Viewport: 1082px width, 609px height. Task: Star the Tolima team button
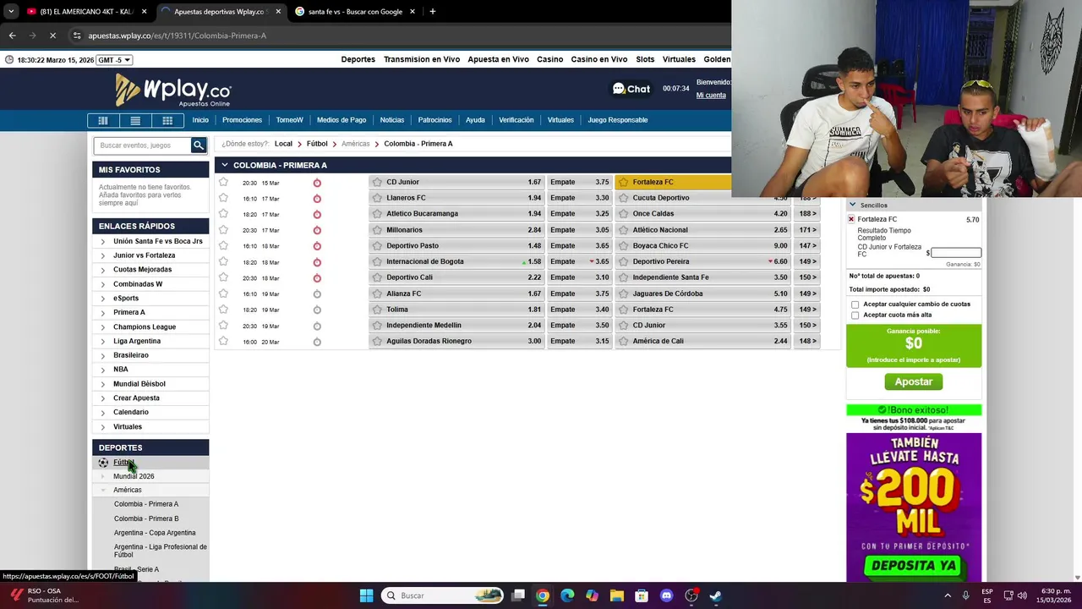click(x=377, y=310)
